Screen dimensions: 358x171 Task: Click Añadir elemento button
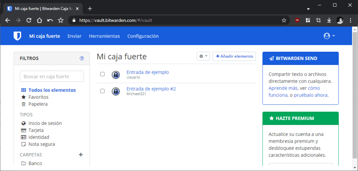tap(234, 56)
